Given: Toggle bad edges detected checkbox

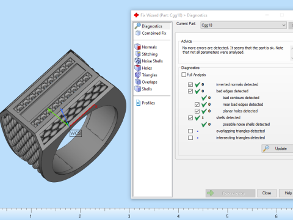Looking at the screenshot, I should (x=190, y=91).
